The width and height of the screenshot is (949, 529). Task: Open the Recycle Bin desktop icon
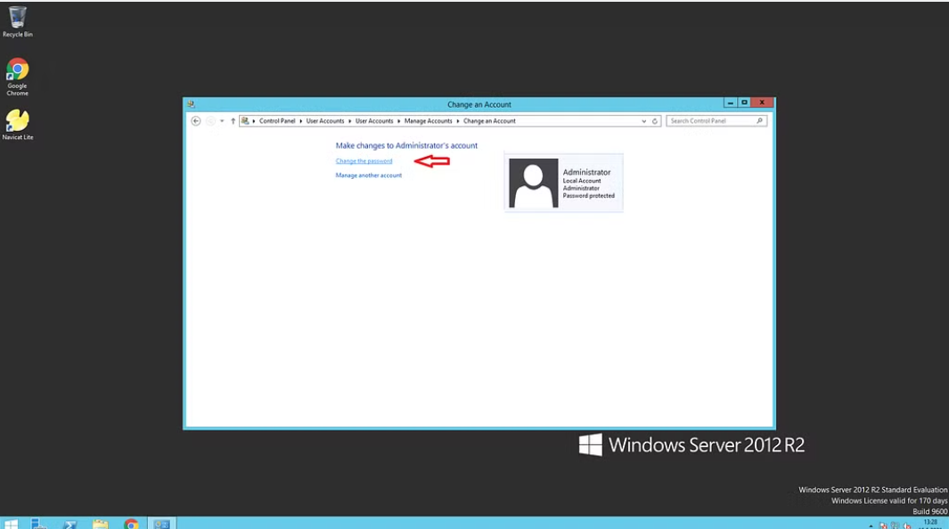(18, 21)
